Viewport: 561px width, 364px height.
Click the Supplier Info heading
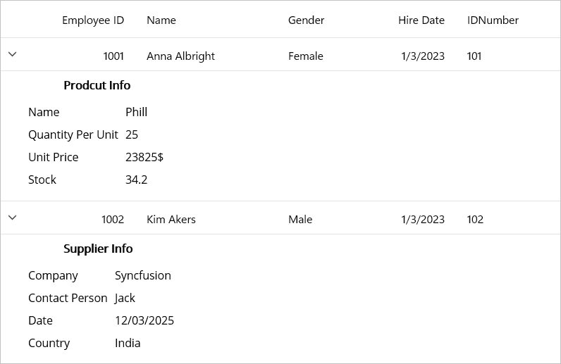98,249
